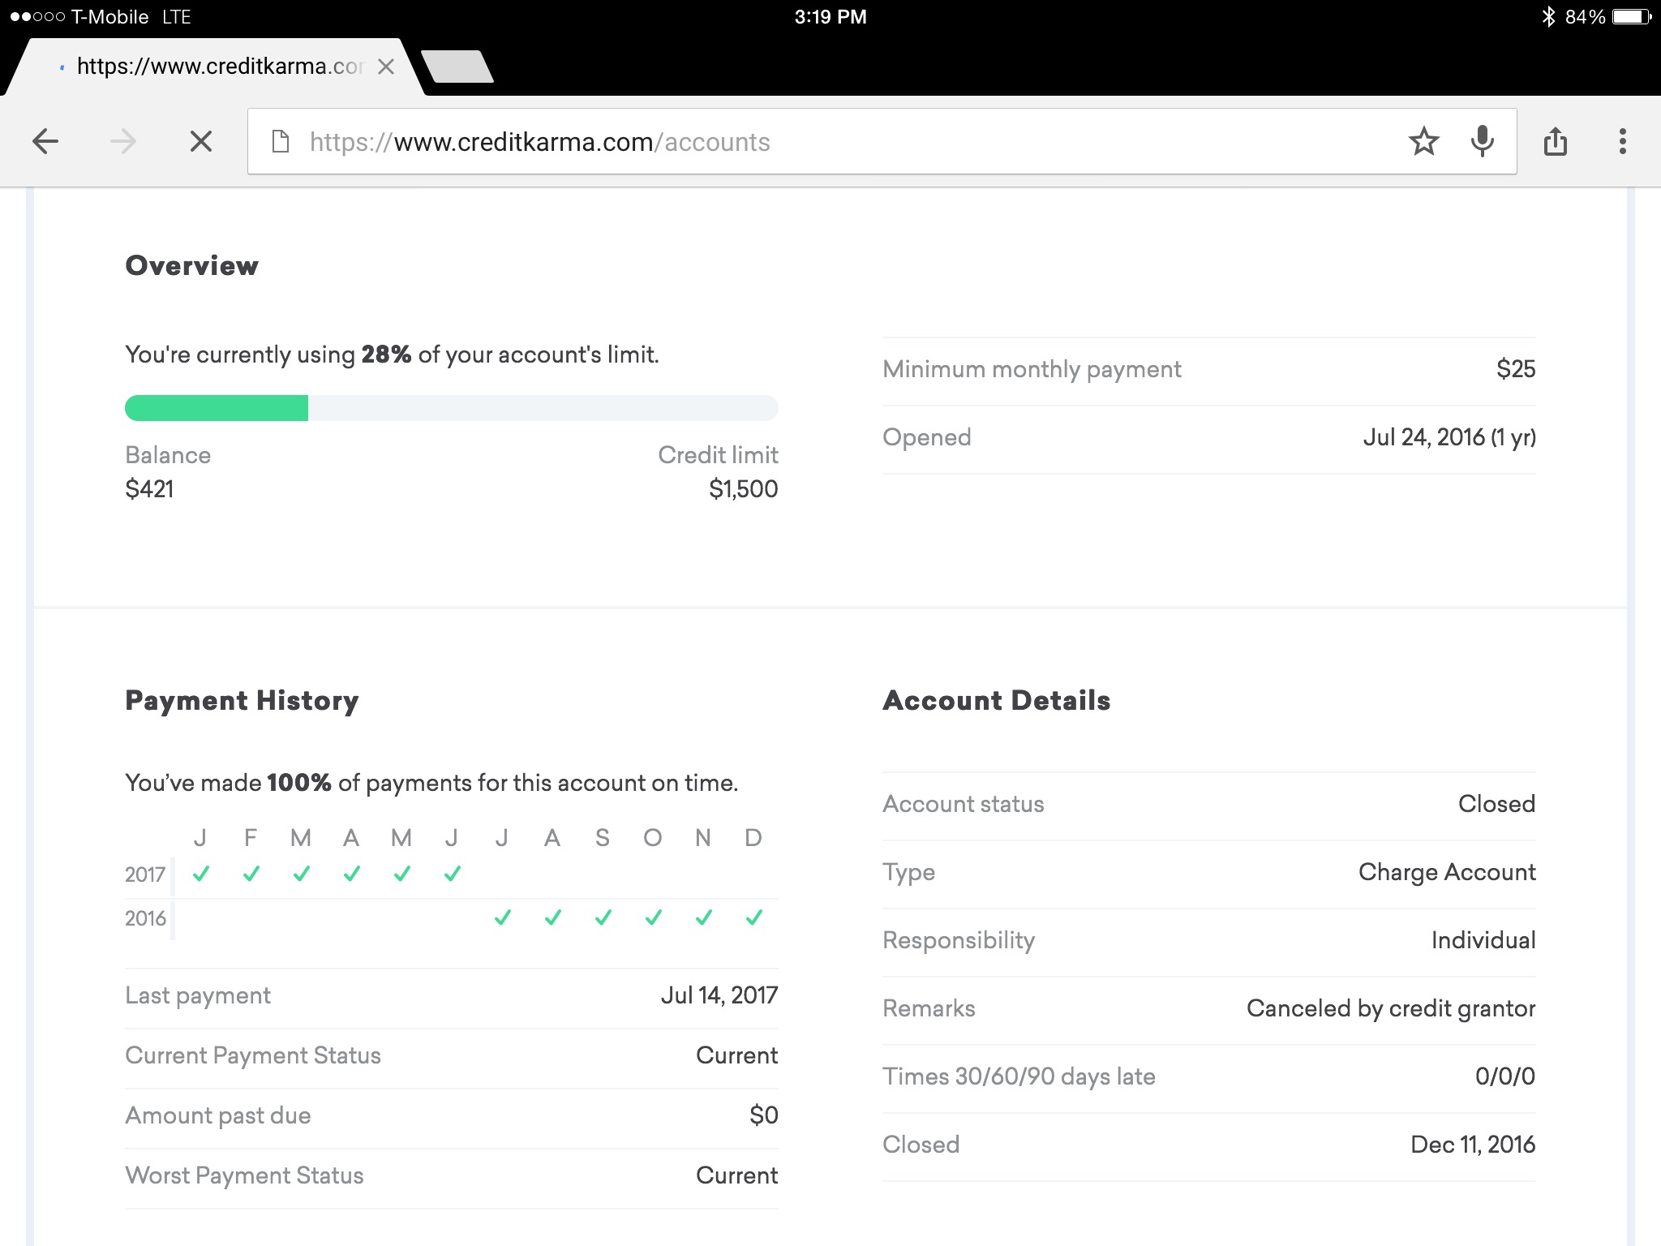This screenshot has height=1246, width=1661.
Task: Bookmark page with the star icon
Action: point(1423,142)
